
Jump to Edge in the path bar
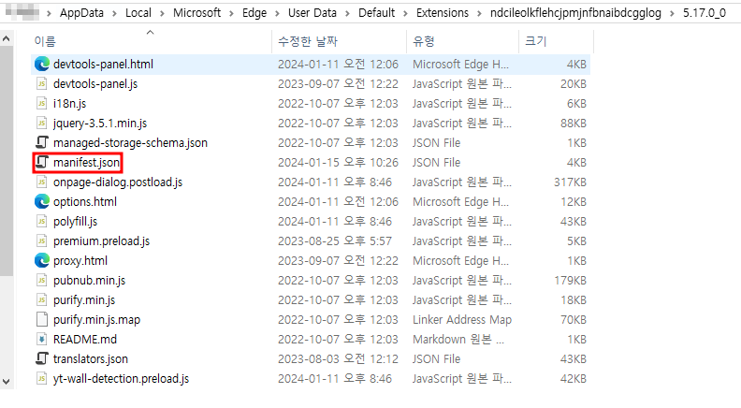[254, 13]
